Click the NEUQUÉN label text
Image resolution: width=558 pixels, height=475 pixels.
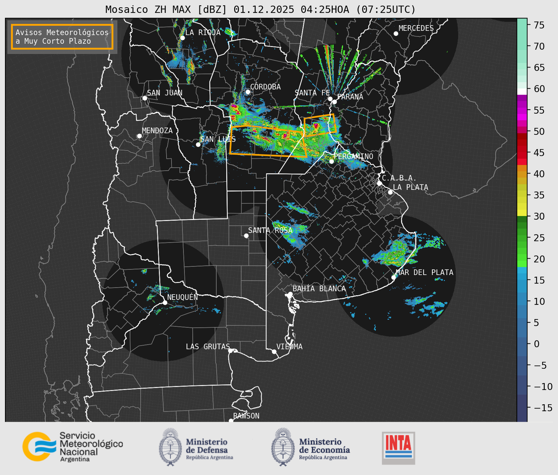(x=183, y=297)
